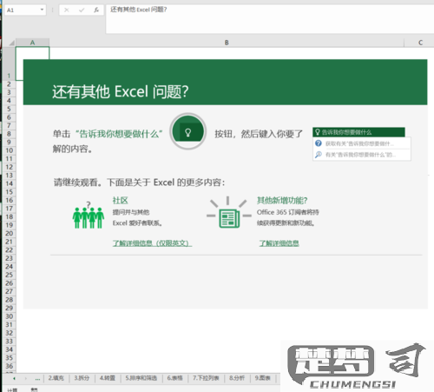Open the 3.拆分 sheet tab
The width and height of the screenshot is (434, 392).
click(82, 378)
